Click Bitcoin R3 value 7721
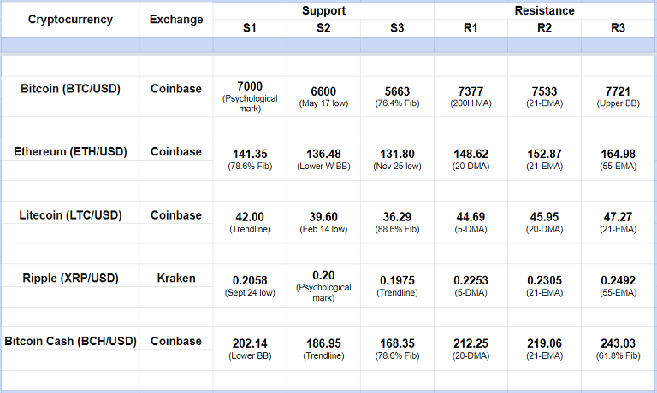The height and width of the screenshot is (393, 657). point(619,91)
